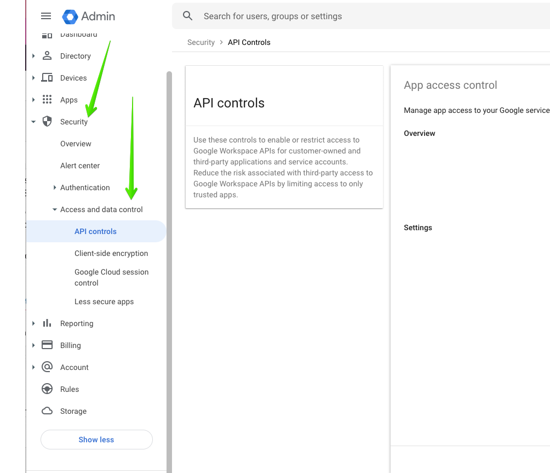Click API Controls breadcrumb text
This screenshot has height=473, width=550.
tap(249, 42)
